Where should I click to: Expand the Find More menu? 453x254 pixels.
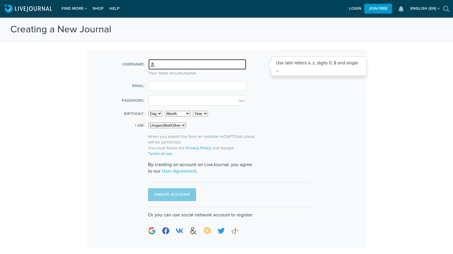pyautogui.click(x=74, y=9)
